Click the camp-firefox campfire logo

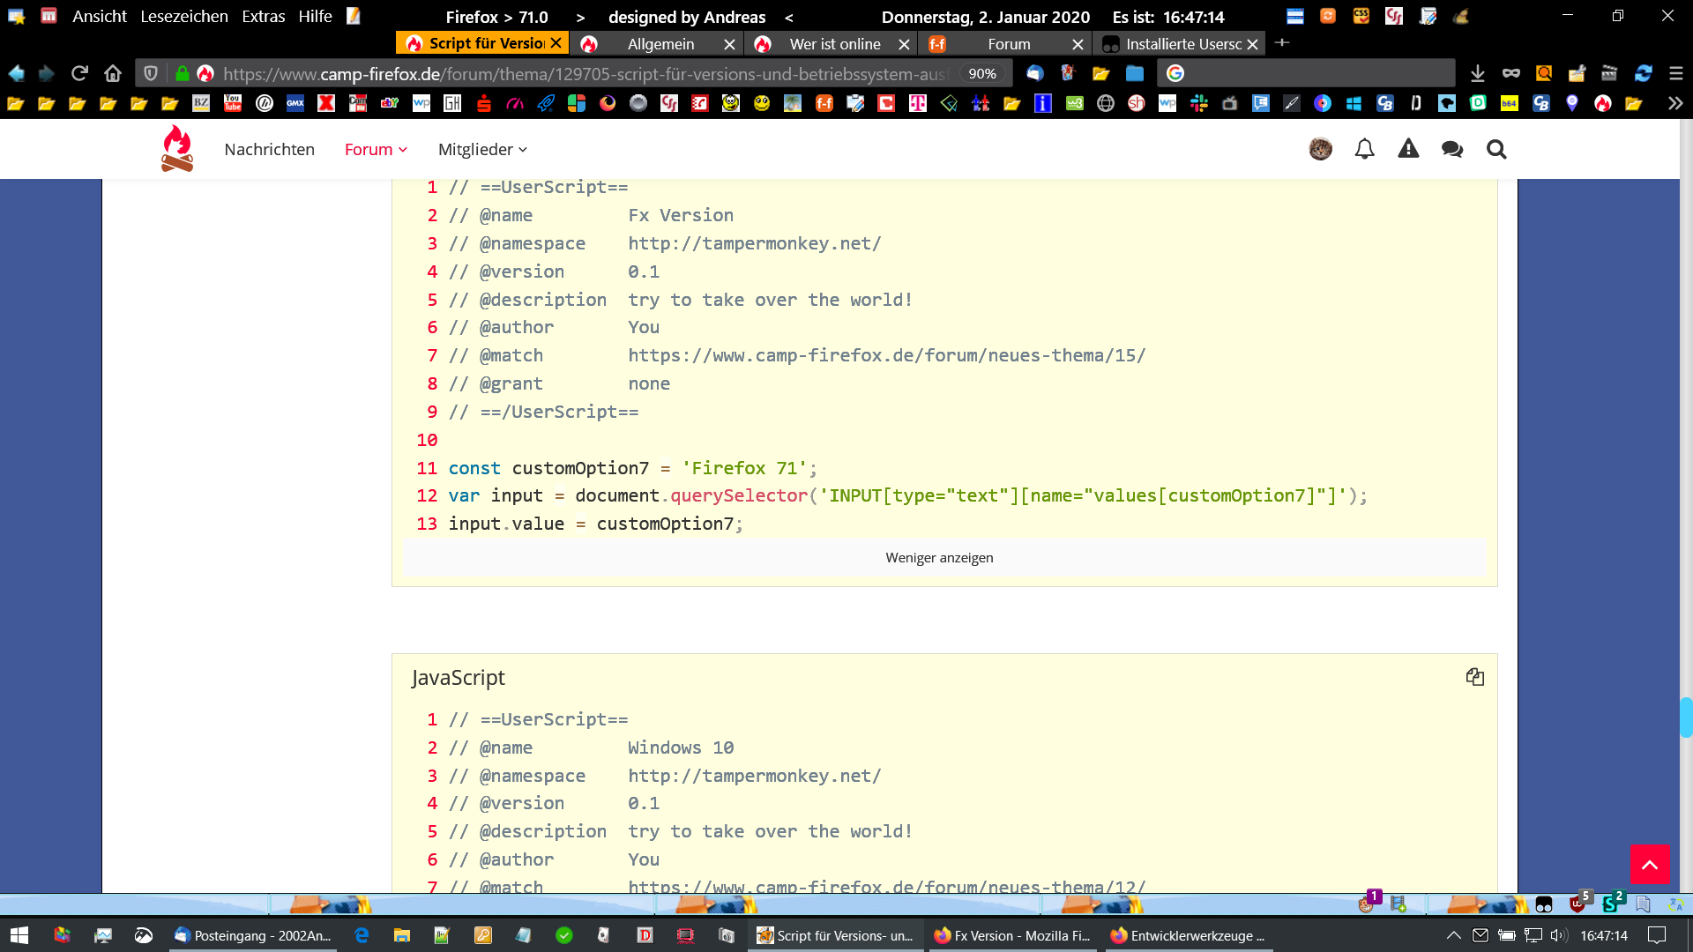click(177, 148)
